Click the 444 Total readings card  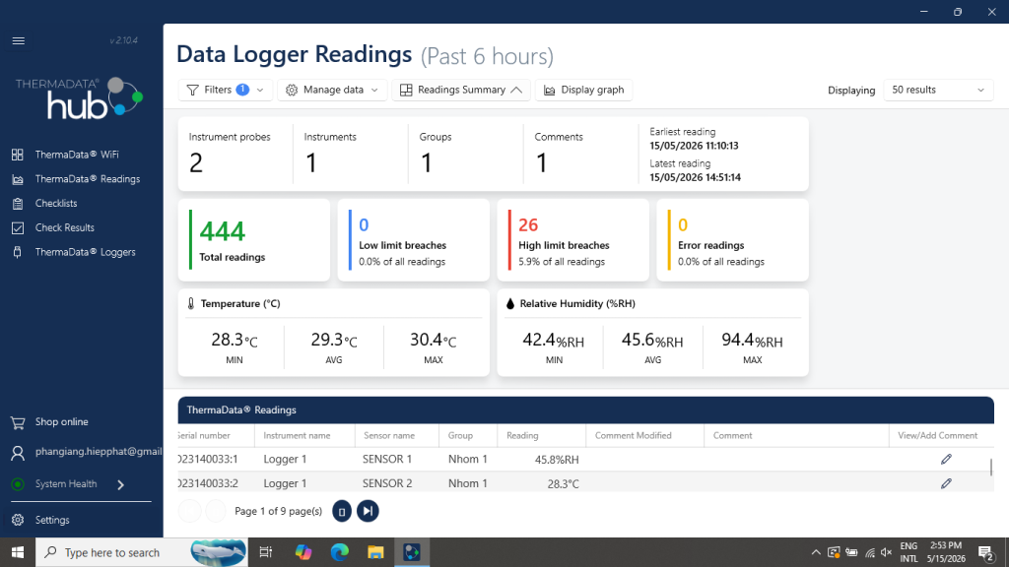point(254,240)
